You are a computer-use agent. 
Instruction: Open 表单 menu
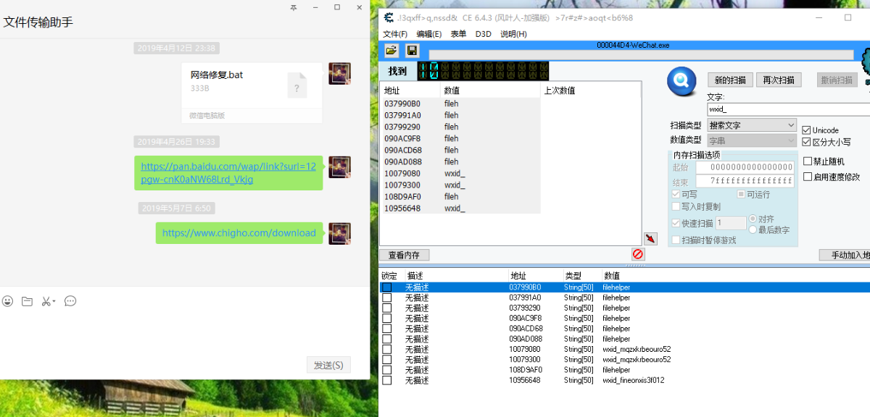(458, 34)
